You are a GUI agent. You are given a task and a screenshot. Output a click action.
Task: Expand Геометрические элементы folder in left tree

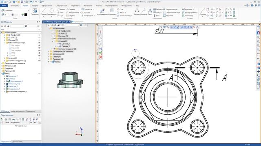tap(1, 63)
